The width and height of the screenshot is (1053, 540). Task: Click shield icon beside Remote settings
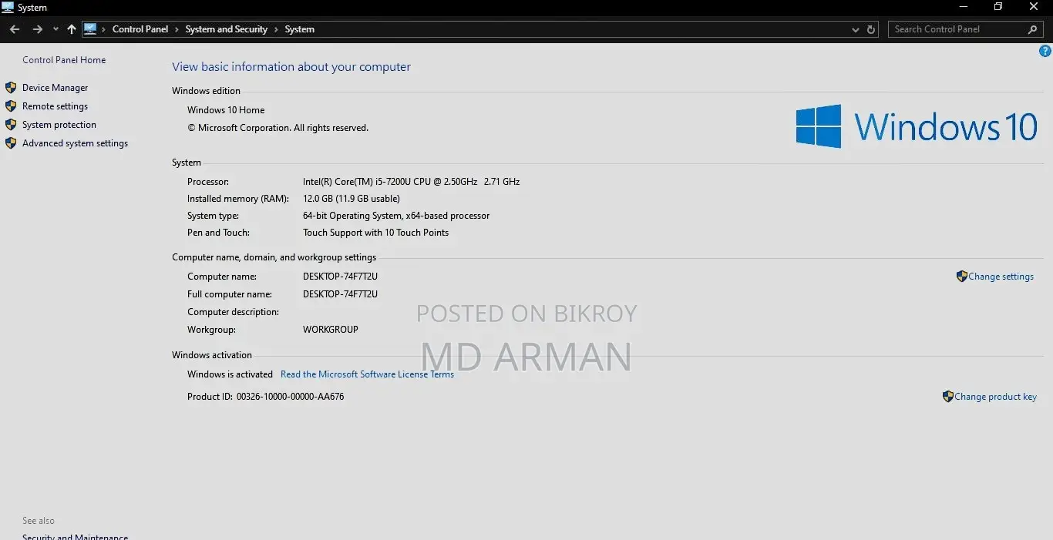(x=11, y=106)
